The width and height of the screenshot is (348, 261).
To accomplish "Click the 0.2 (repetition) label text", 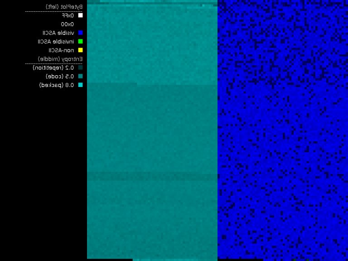I will (53, 68).
